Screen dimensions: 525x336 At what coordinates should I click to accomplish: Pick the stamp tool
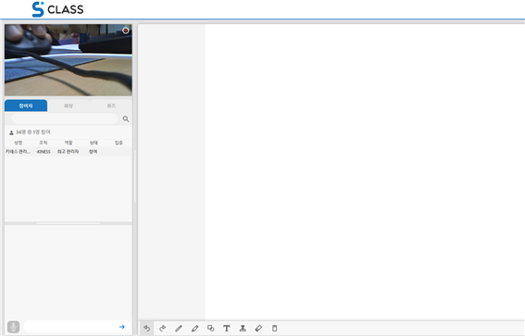tap(243, 328)
